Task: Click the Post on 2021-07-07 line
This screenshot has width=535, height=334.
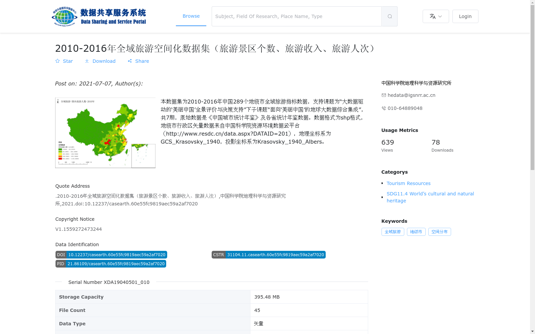Action: [x=99, y=83]
